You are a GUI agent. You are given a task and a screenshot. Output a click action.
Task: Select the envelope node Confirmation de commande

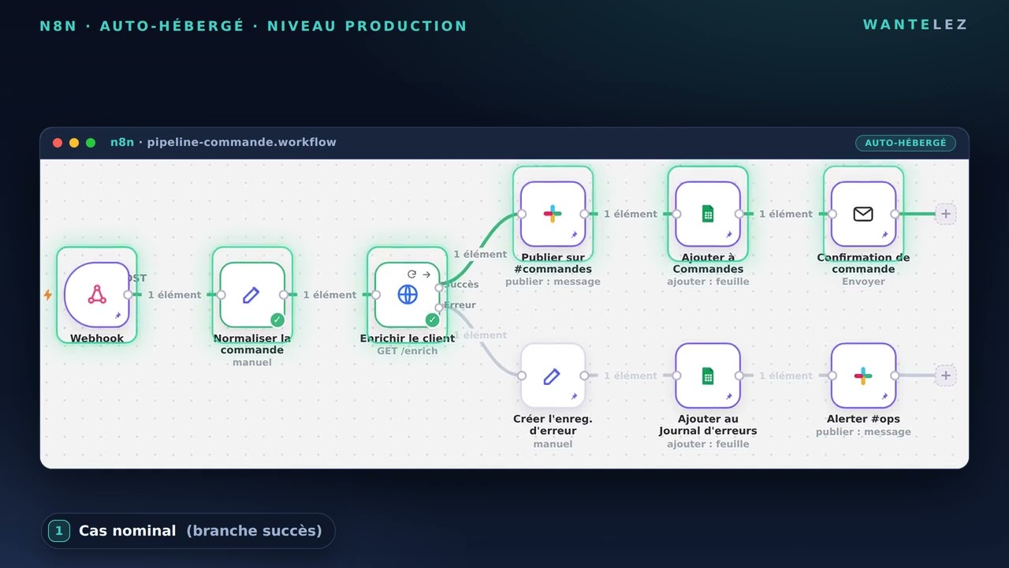863,214
